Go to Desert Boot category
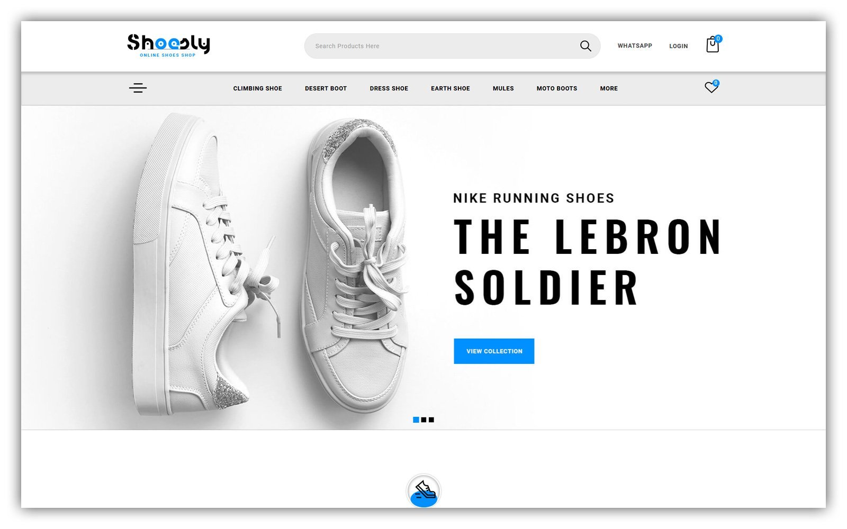This screenshot has width=847, height=529. (326, 88)
